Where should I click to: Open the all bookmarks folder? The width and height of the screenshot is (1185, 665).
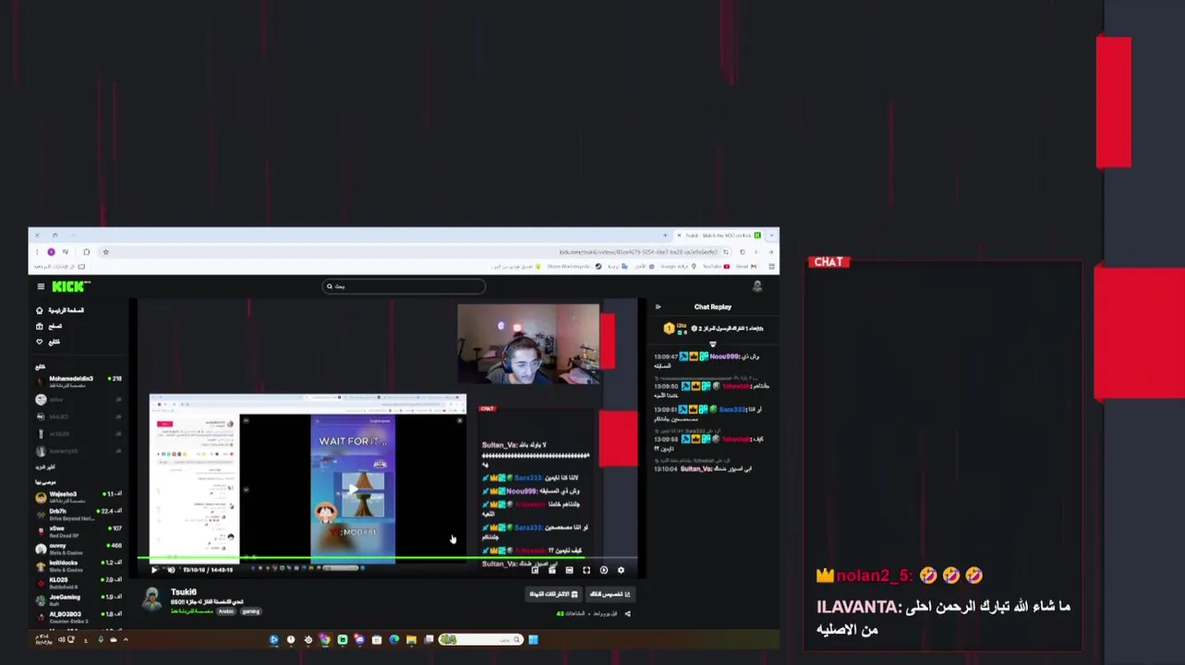coord(59,266)
